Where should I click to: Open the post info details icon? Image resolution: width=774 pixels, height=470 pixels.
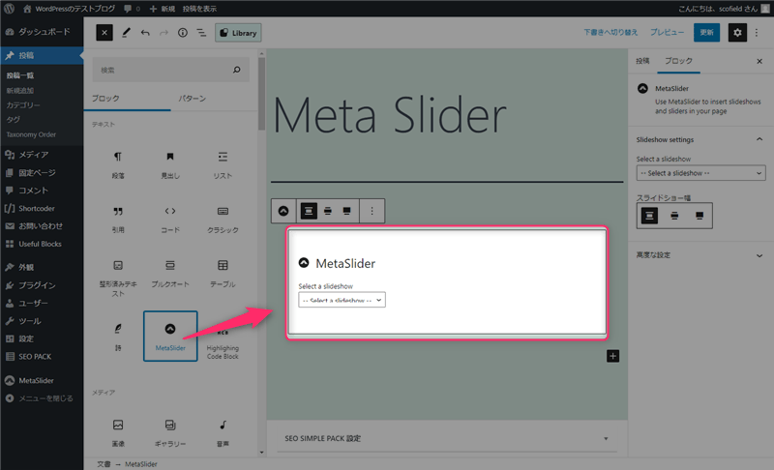[x=183, y=33]
